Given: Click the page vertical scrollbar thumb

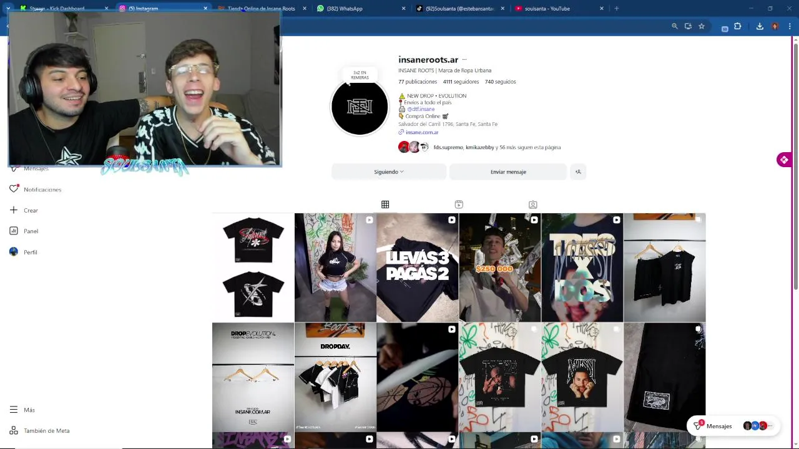Looking at the screenshot, I should pos(795,165).
